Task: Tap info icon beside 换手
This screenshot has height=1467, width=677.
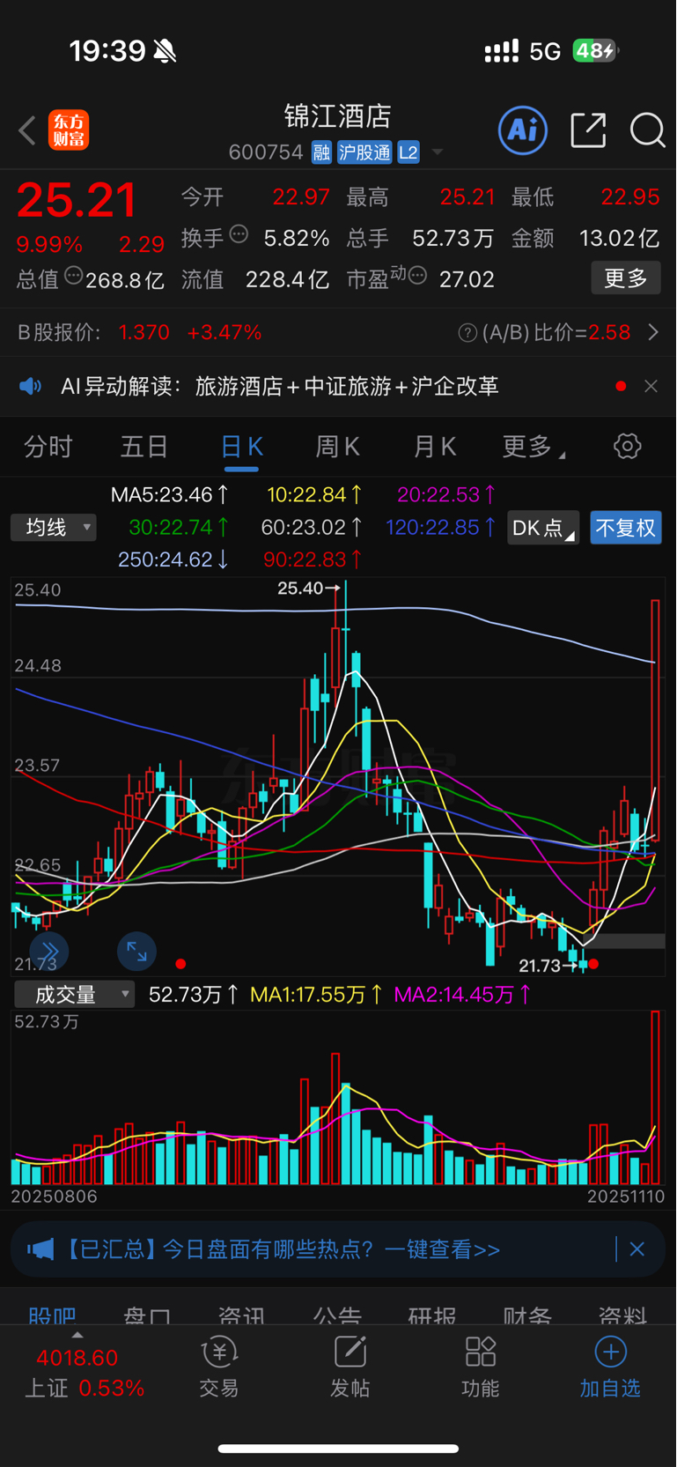Action: pos(239,234)
